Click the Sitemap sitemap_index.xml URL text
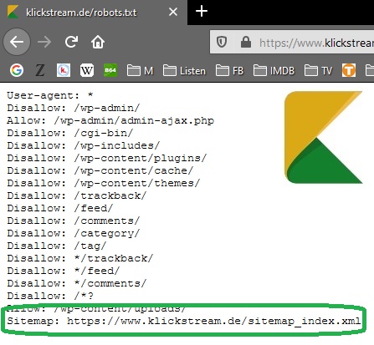The image size is (374, 345). [214, 321]
